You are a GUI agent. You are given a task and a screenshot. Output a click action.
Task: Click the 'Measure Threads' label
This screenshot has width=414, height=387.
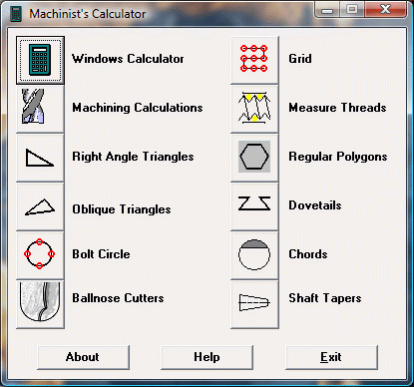[x=337, y=108]
